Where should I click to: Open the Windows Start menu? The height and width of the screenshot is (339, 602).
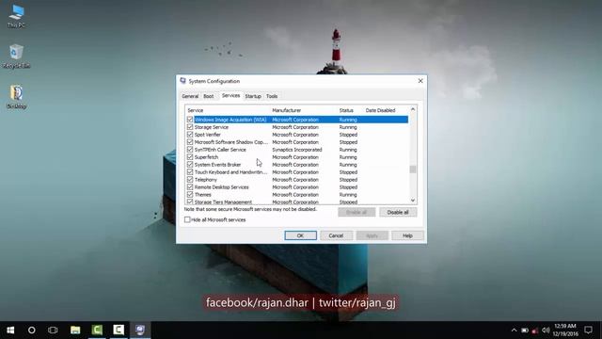(10, 330)
